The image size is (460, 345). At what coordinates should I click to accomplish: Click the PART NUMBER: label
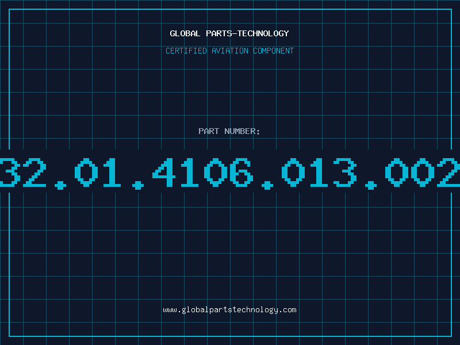tap(229, 131)
